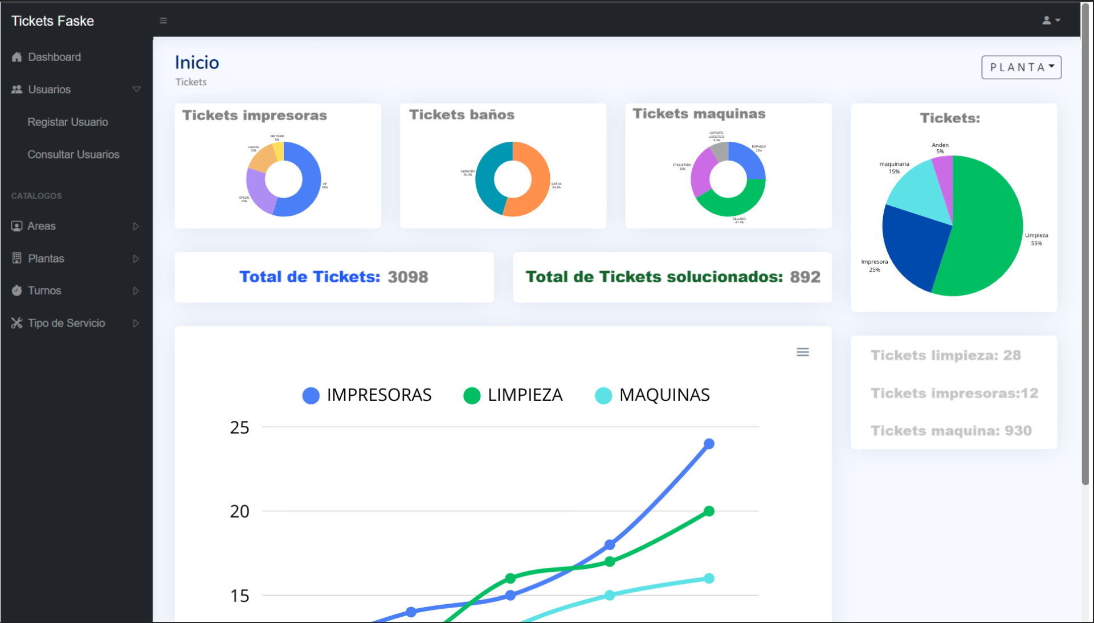
Task: Click the Plantas building icon
Action: pyautogui.click(x=17, y=258)
